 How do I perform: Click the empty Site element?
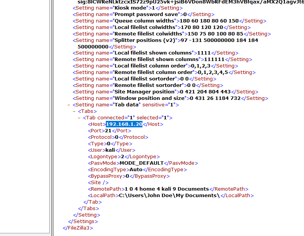[98, 183]
